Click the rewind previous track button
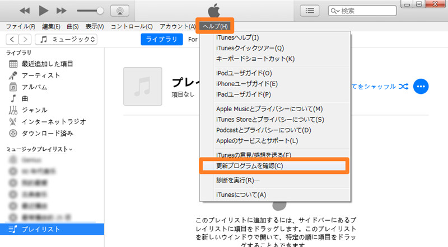The width and height of the screenshot is (448, 247). click(x=25, y=11)
